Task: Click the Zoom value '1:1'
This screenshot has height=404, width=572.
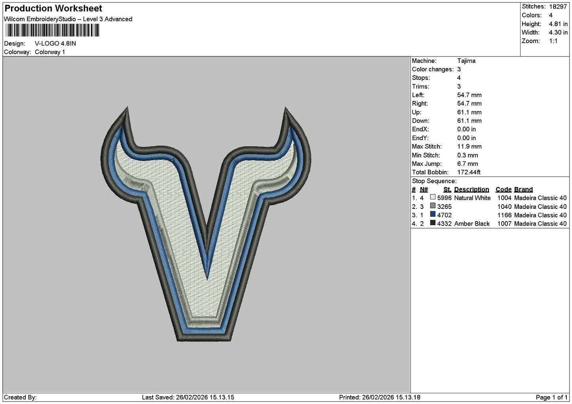Action: tap(553, 41)
